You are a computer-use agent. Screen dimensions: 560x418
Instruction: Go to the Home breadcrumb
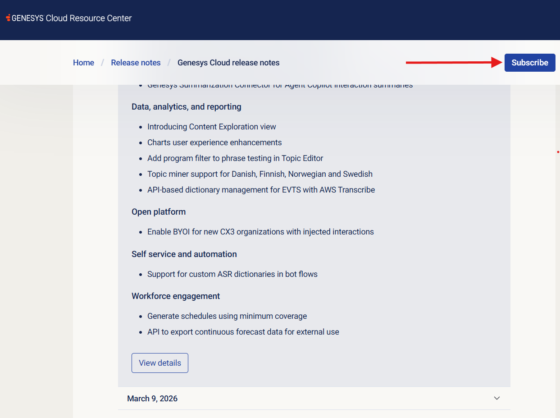[83, 63]
